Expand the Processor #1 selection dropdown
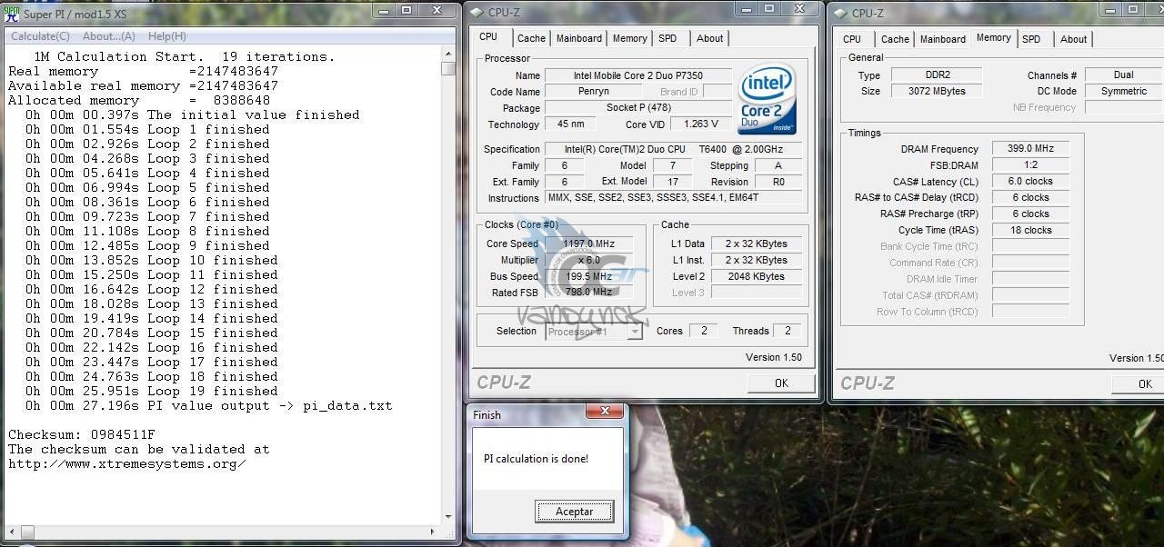This screenshot has height=547, width=1164. coord(635,332)
